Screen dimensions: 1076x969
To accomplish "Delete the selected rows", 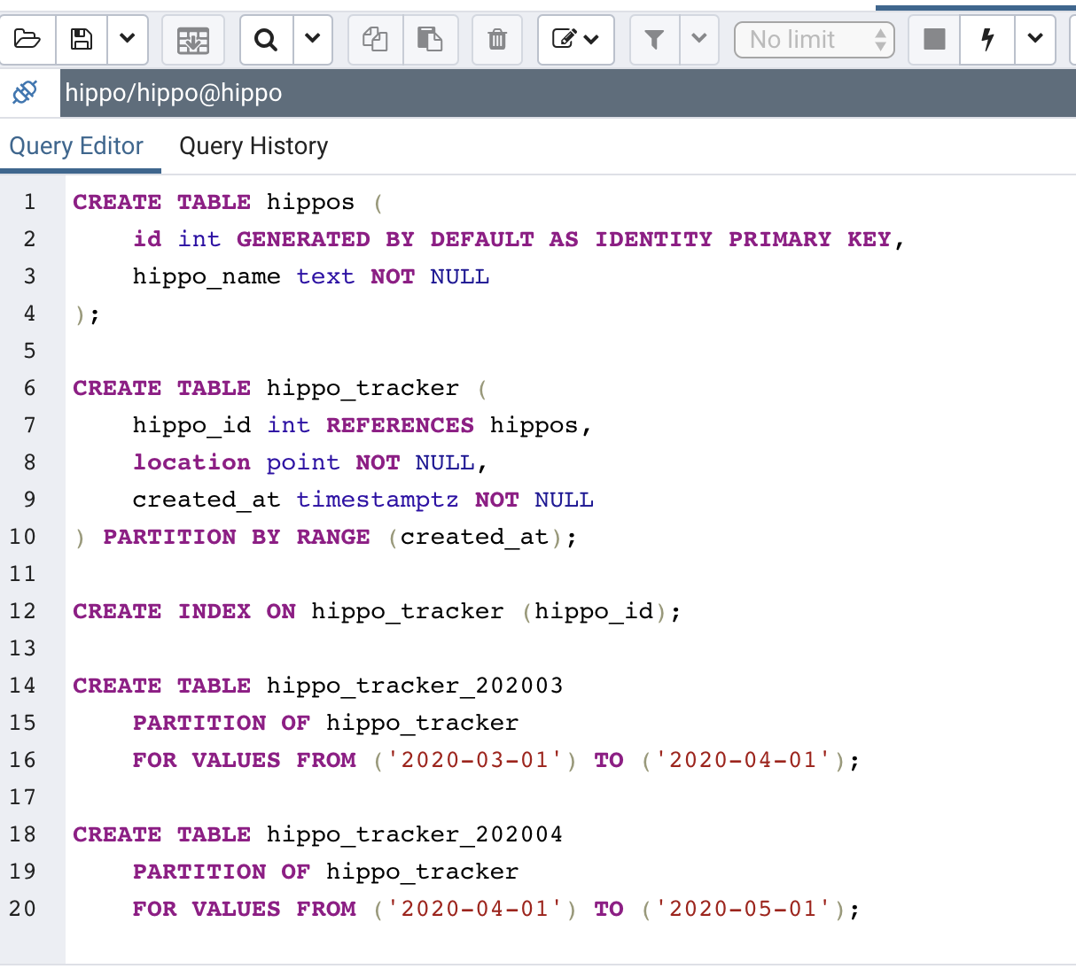I will tap(496, 39).
